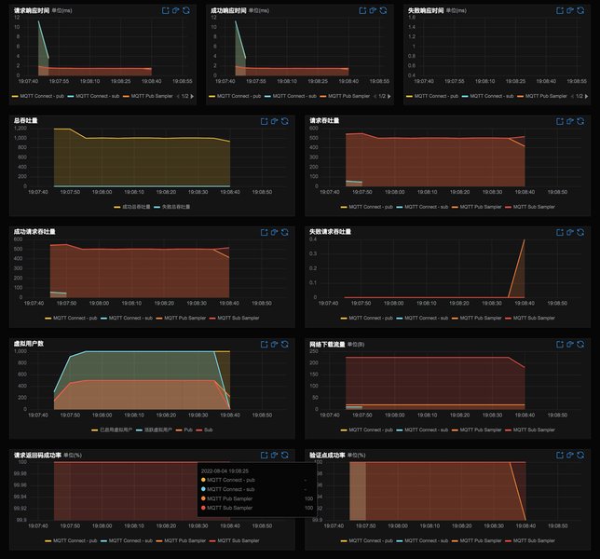This screenshot has height=559, width=600.
Task: Toggle MQTT Sub Sampler in 请求返回码成功率 legend
Action: 235,541
